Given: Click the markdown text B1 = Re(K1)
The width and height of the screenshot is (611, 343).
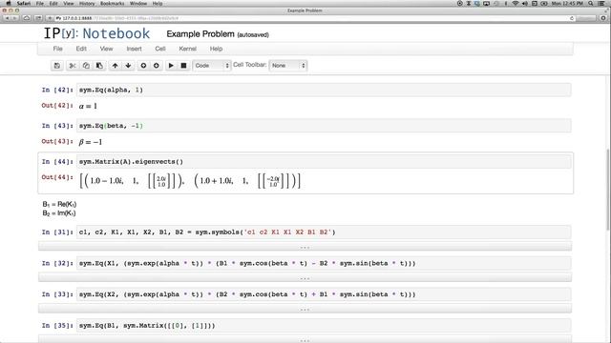Looking at the screenshot, I should click(x=59, y=204).
